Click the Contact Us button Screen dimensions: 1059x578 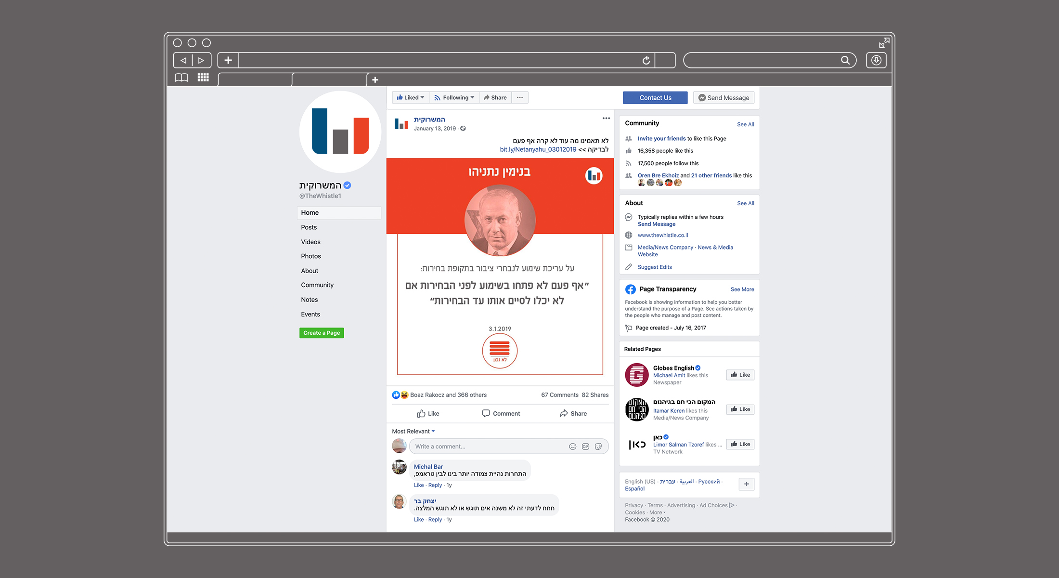point(655,98)
